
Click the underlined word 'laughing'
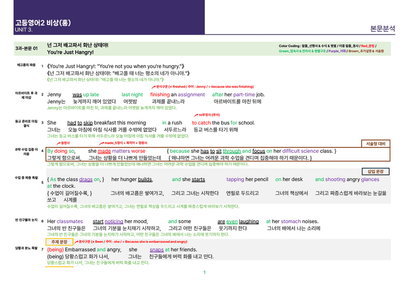249,221
